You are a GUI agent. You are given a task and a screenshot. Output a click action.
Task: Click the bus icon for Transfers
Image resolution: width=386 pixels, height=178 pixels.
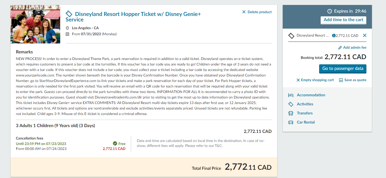pos(291,113)
